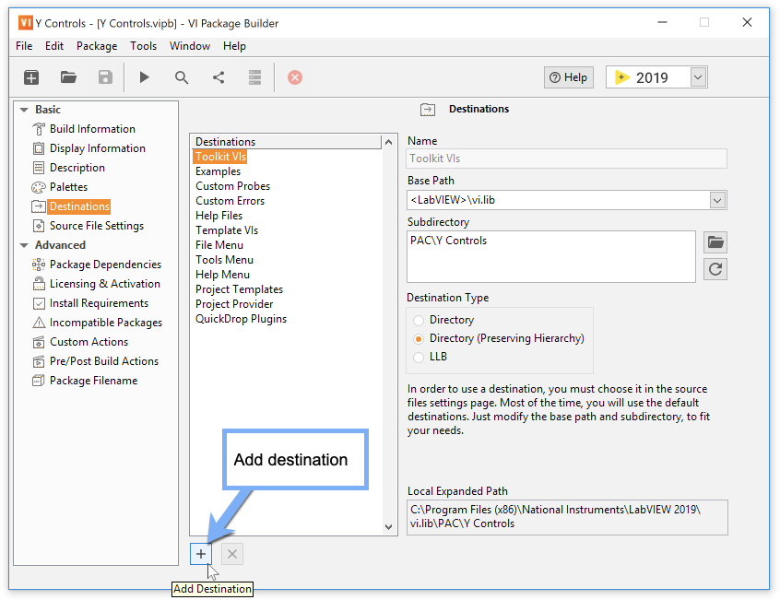
Task: Open the File menu
Action: (24, 46)
